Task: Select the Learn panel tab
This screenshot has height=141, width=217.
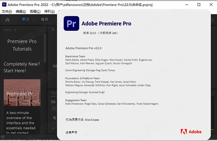Action: (8, 30)
